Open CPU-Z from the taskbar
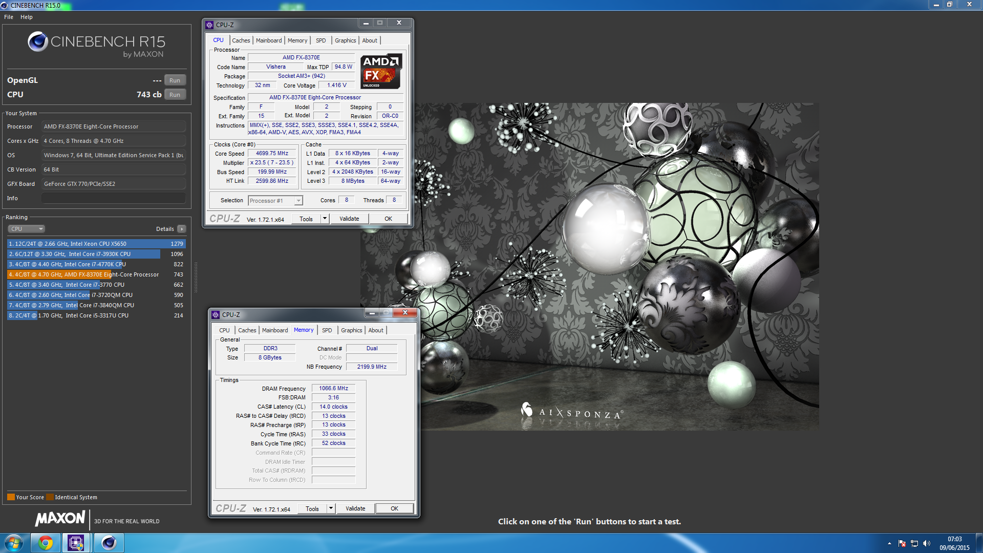Image resolution: width=983 pixels, height=553 pixels. (76, 543)
